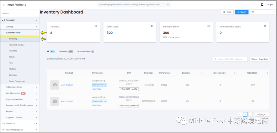Image resolution: width=277 pixels, height=133 pixels.
Task: Open the hamburger menu icon
Action: click(x=4, y=5)
